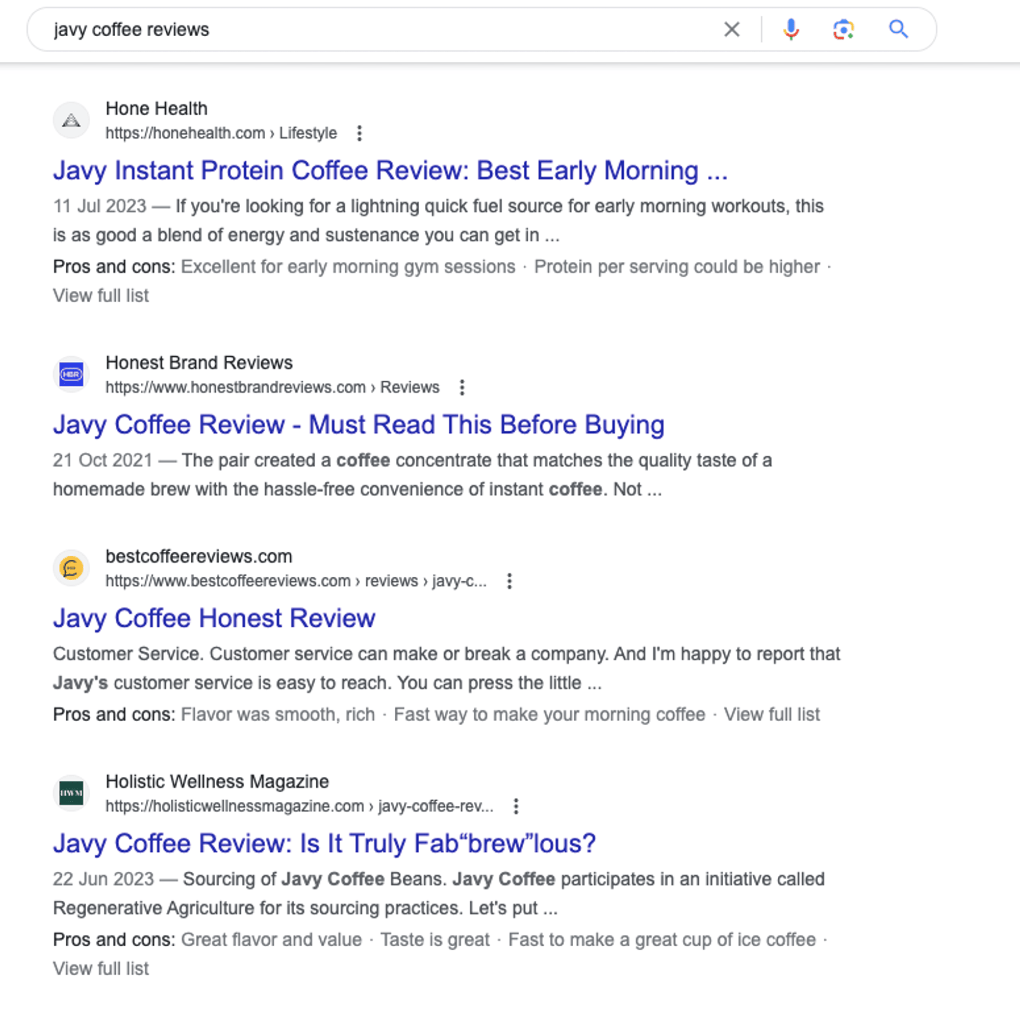Open 'Javy Coffee Review: Is It Truly Fab"brew"lous?'

pos(324,843)
